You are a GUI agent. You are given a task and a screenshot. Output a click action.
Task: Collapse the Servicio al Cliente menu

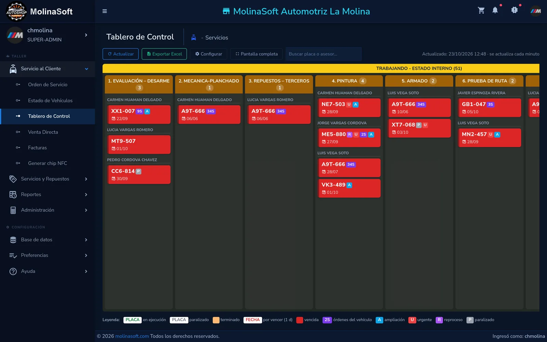[x=86, y=69]
